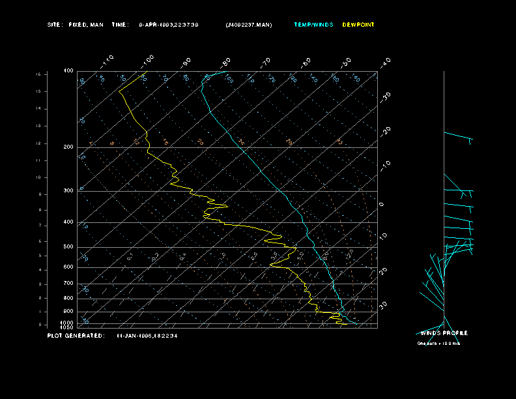Screen dimensions: 516x399
Task: Select the -60 temperature axis label
Action: pyautogui.click(x=306, y=63)
